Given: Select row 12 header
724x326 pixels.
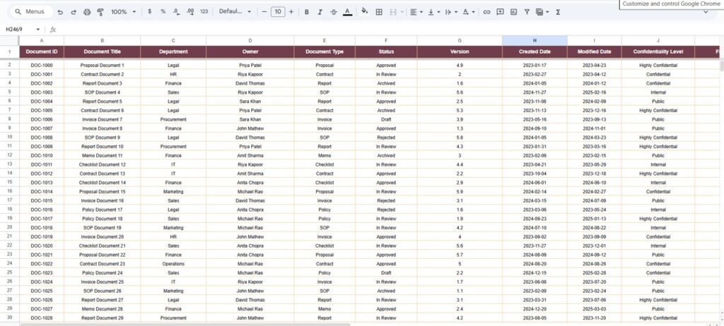Looking at the screenshot, I should click(x=10, y=155).
